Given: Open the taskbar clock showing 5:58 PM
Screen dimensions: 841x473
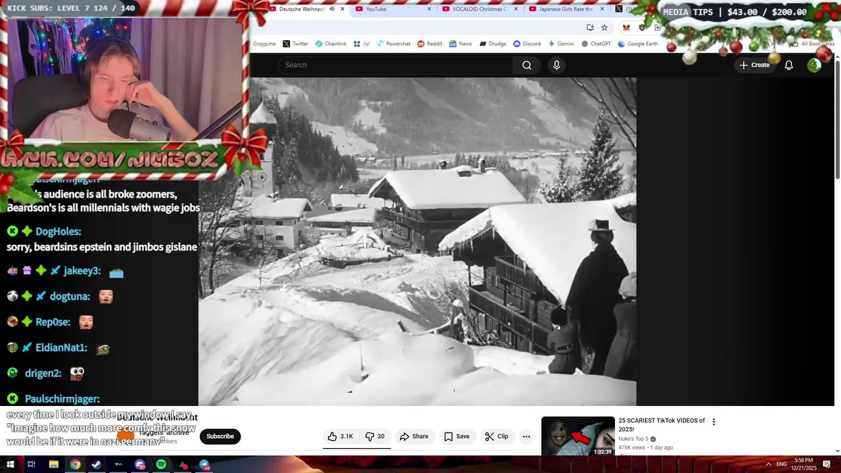Looking at the screenshot, I should pos(804,464).
